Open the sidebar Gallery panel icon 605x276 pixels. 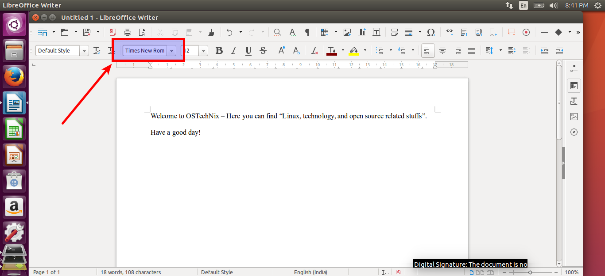pos(574,117)
